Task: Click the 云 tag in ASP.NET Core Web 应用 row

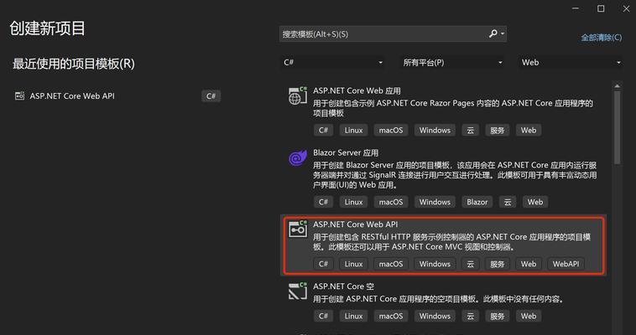Action: [x=470, y=130]
